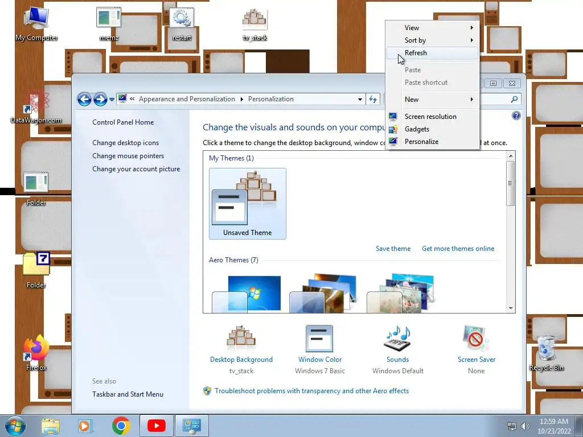Open Windows Explorer from the taskbar
Screen dimensions: 583x437
(51, 426)
